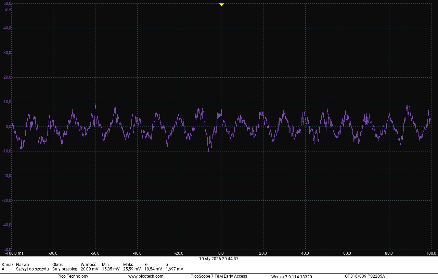The height and width of the screenshot is (279, 438).
Task: Click the Cały przebieg period cell
Action: click(x=65, y=269)
